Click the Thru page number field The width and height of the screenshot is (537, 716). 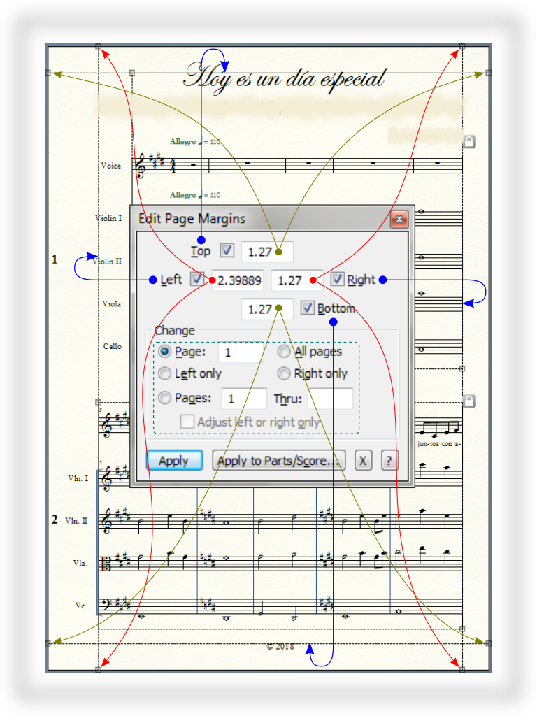click(x=330, y=399)
